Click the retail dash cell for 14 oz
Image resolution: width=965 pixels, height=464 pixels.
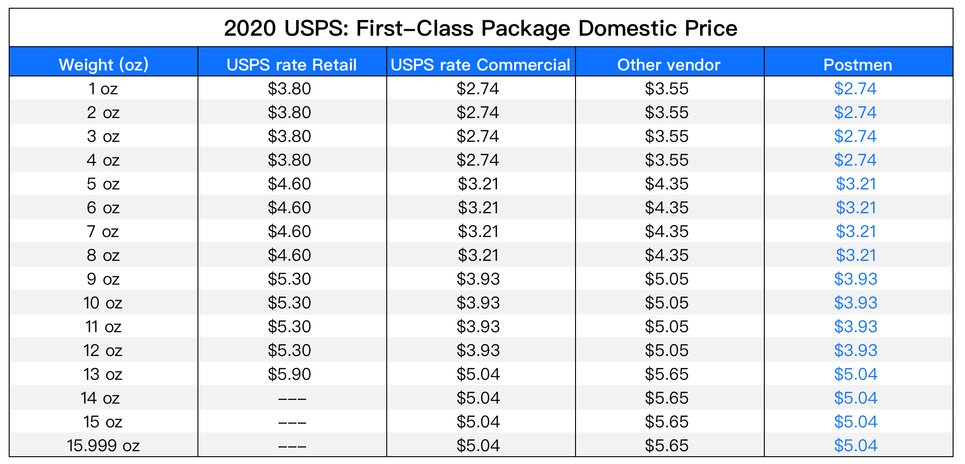coord(292,398)
